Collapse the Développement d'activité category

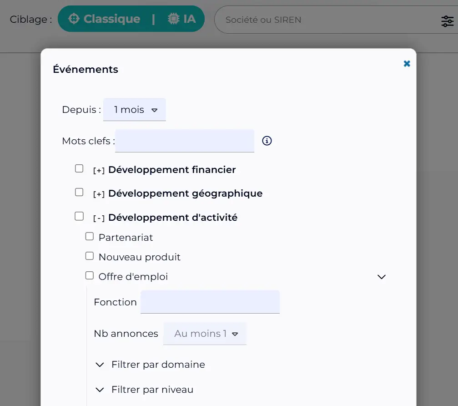point(99,218)
